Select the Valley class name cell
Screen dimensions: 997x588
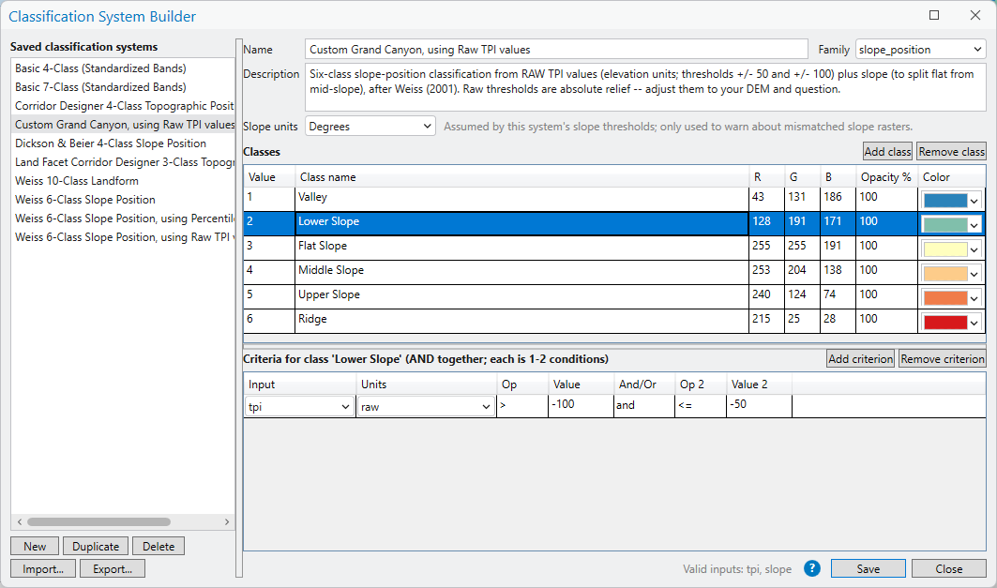click(x=522, y=197)
